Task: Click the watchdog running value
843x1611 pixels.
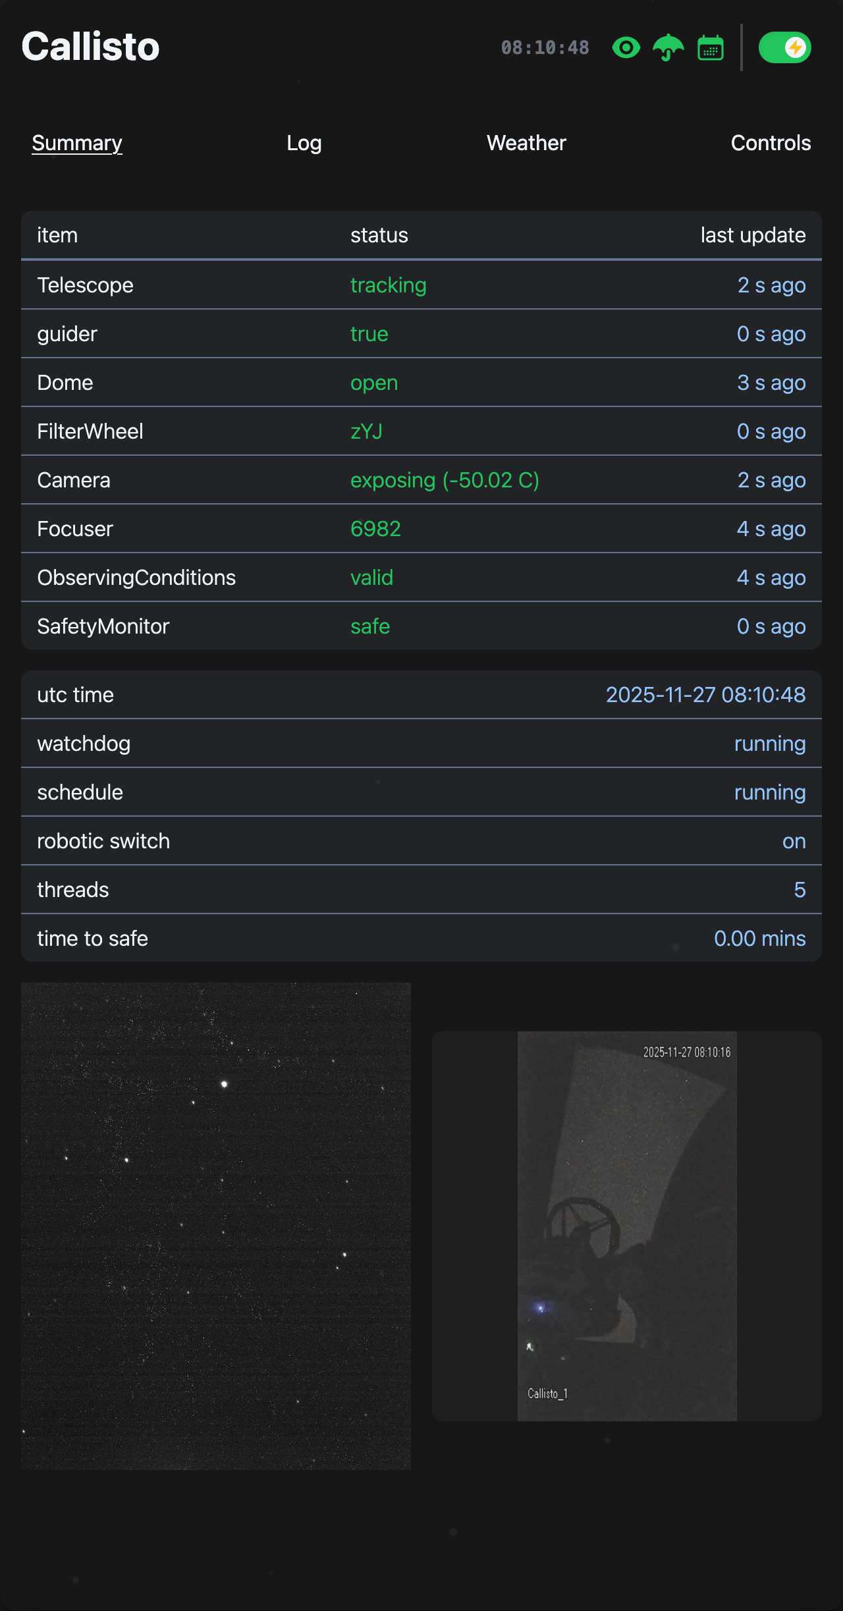Action: pyautogui.click(x=769, y=744)
